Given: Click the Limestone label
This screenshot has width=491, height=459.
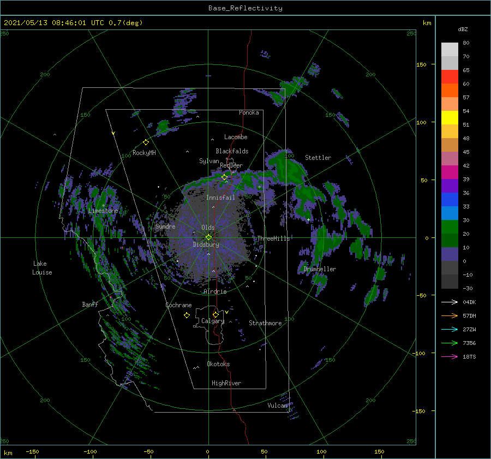Looking at the screenshot, I should click(x=103, y=211).
